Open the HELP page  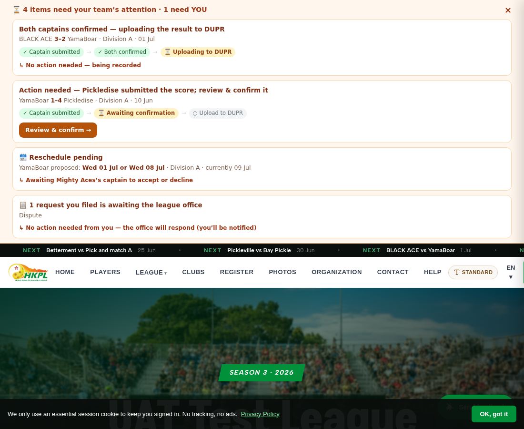pos(433,272)
